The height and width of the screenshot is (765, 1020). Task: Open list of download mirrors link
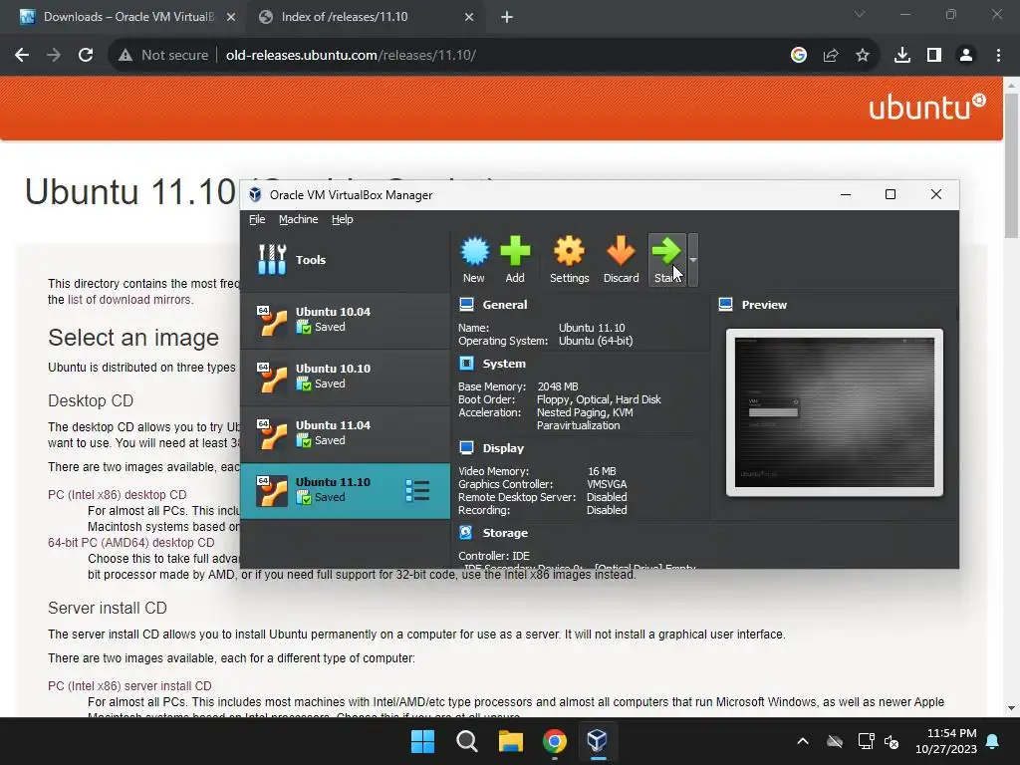(129, 300)
